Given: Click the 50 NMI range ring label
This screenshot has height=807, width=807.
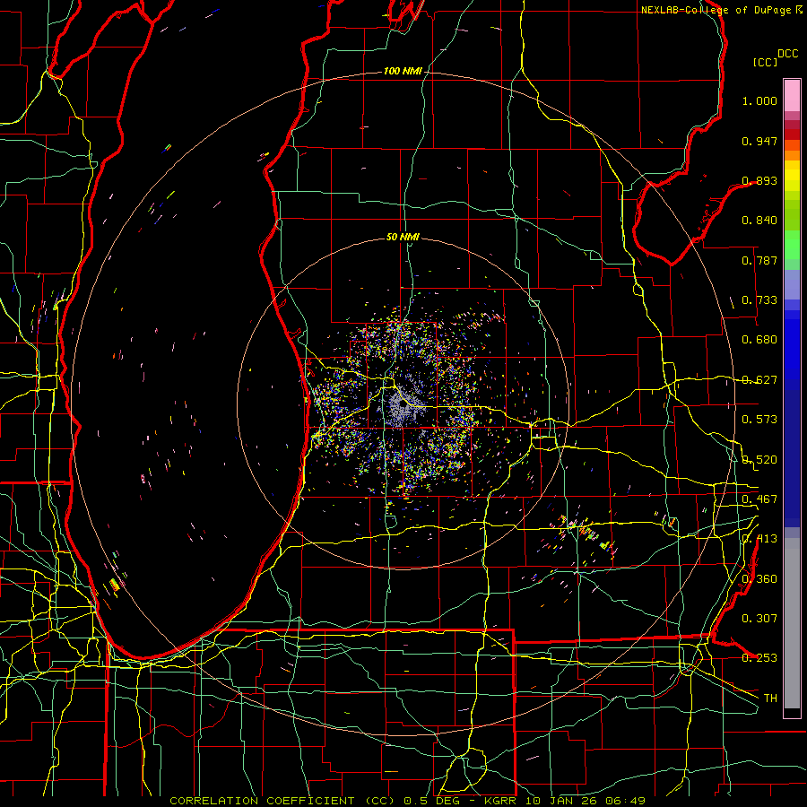Looking at the screenshot, I should click(403, 238).
